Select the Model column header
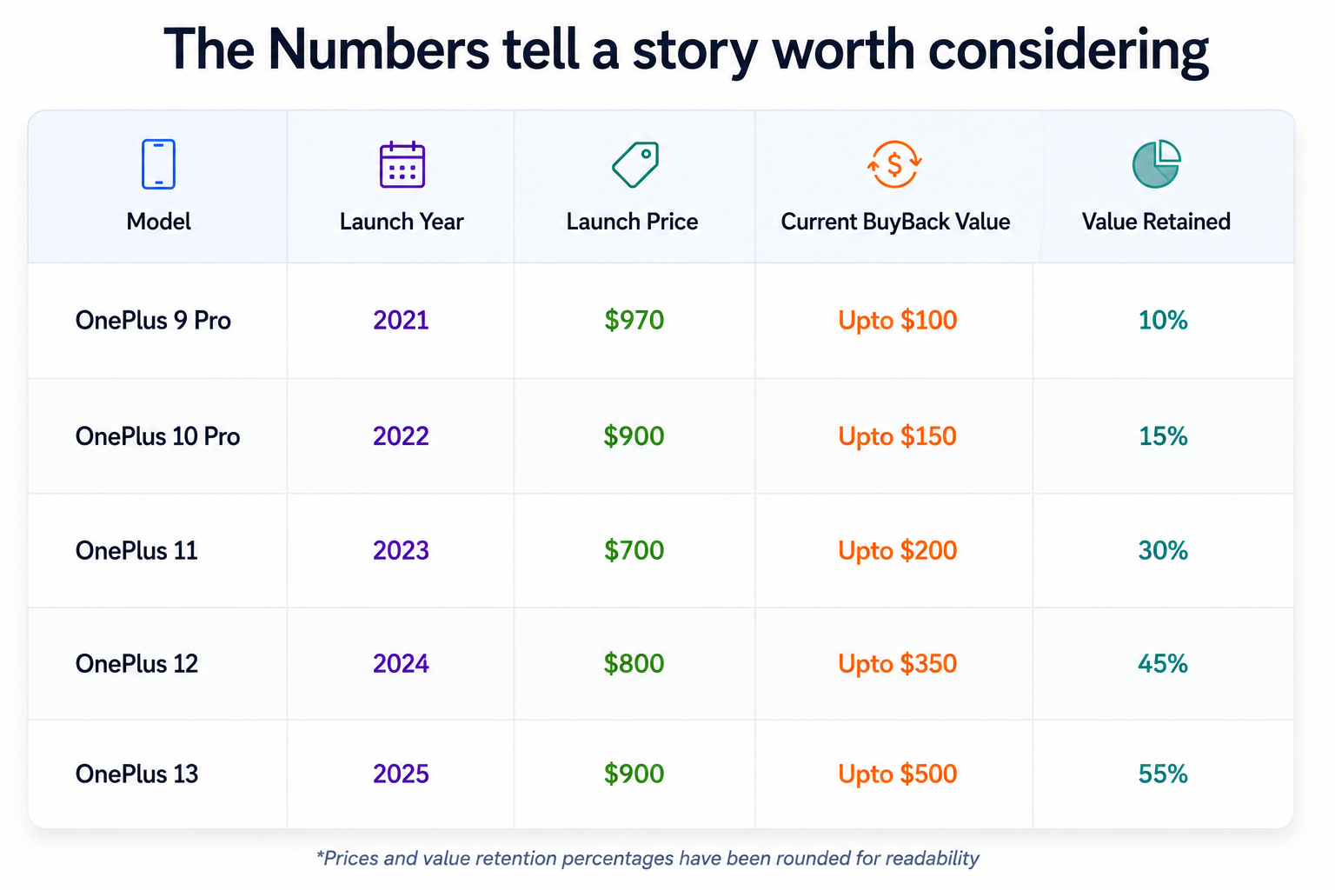This screenshot has height=890, width=1335. pyautogui.click(x=158, y=222)
